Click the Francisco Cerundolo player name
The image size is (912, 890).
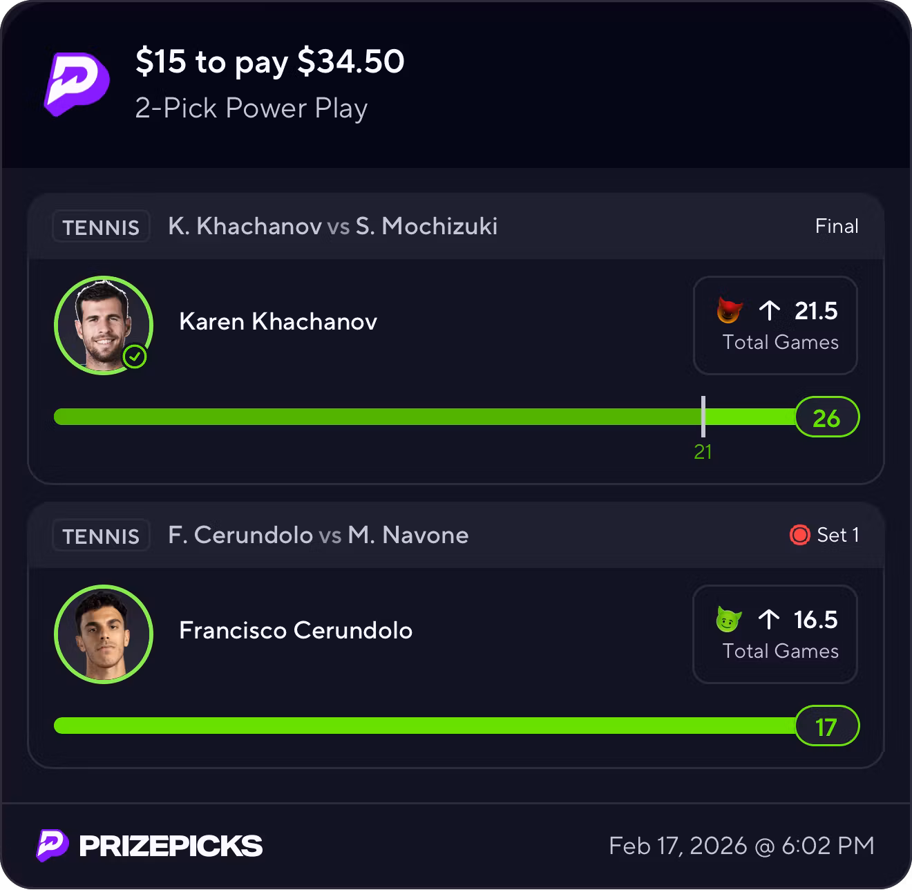[296, 630]
